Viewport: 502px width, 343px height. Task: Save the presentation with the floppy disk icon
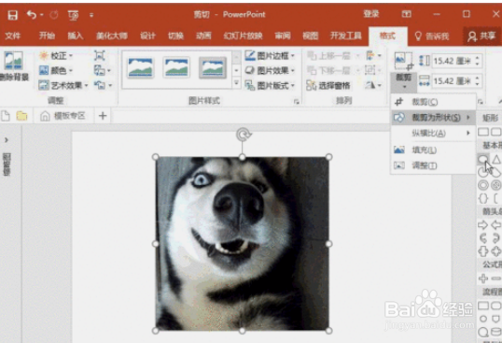12,15
